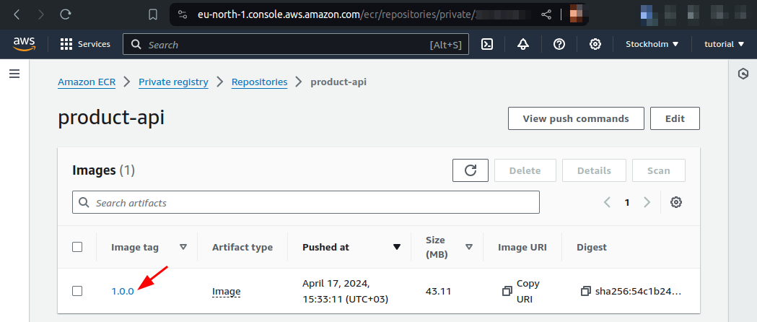Sort by Image tag column arrow
The width and height of the screenshot is (757, 322).
click(x=183, y=247)
